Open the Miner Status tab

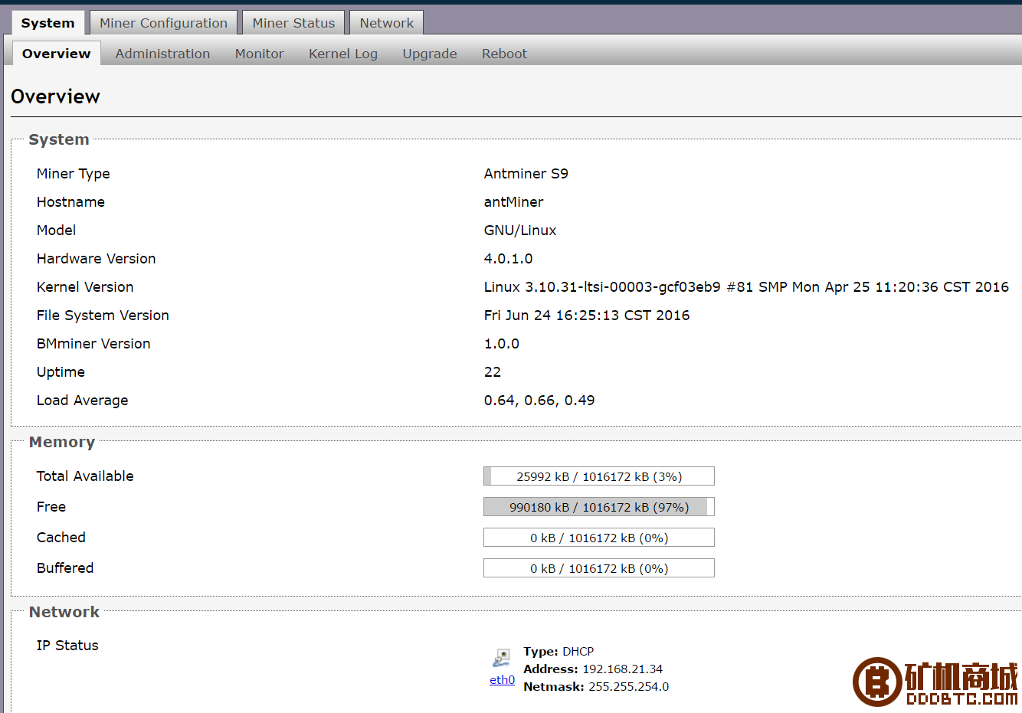[293, 23]
